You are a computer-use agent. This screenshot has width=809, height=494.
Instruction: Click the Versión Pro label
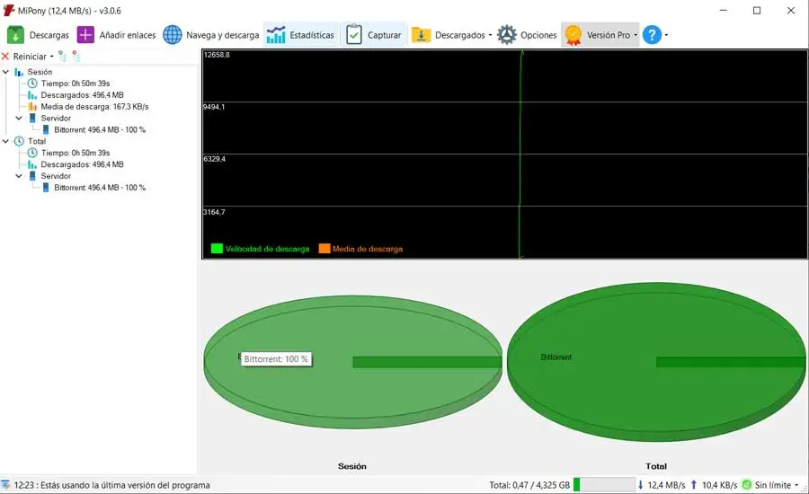click(x=609, y=35)
